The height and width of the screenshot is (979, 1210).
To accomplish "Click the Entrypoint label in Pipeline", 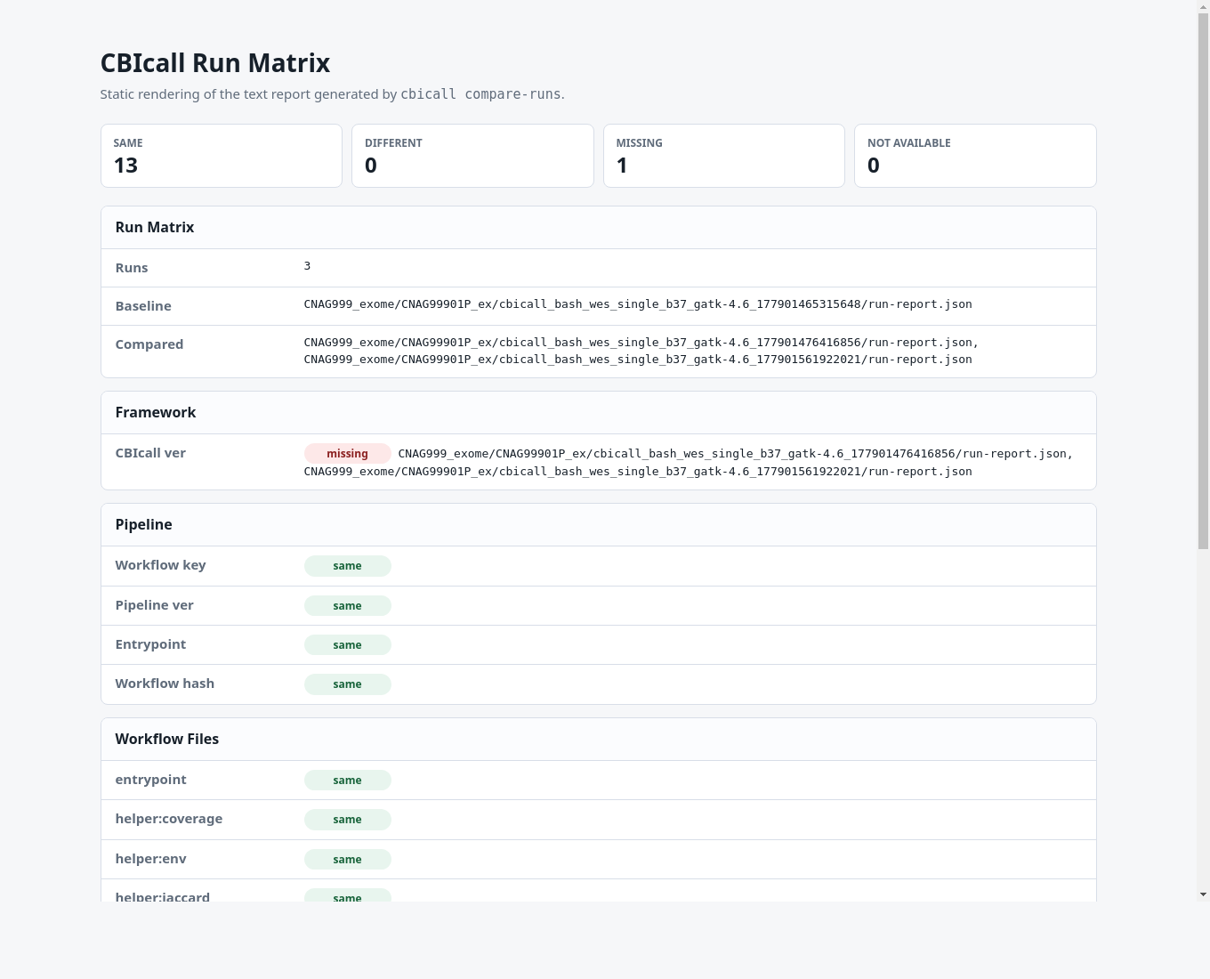I will (x=150, y=644).
